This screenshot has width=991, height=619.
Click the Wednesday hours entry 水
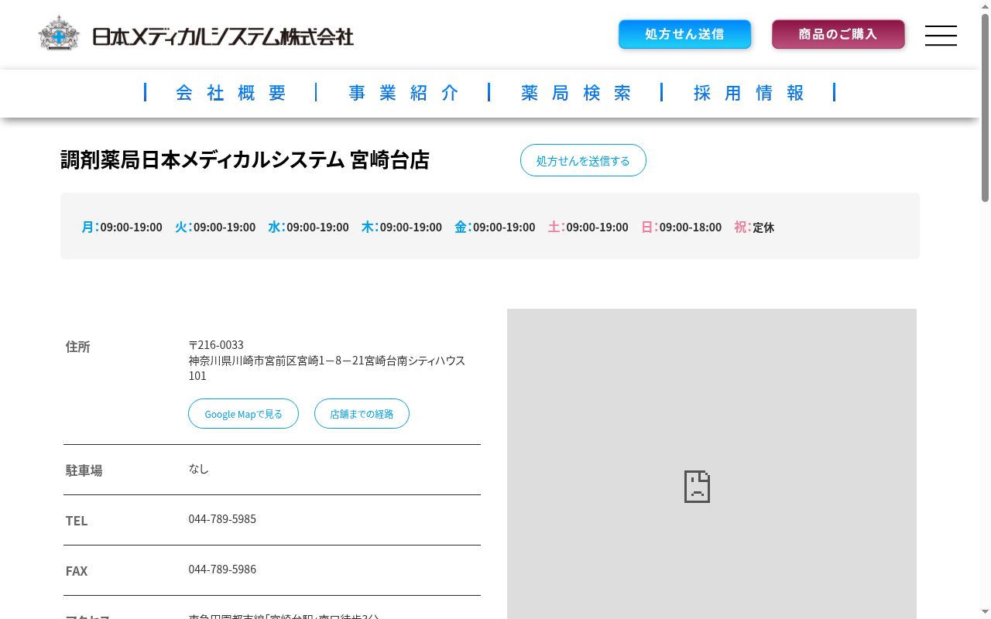coord(308,227)
